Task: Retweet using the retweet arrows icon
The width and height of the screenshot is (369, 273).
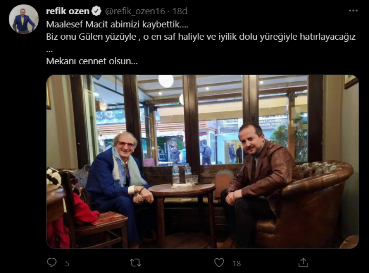Action: (136, 263)
